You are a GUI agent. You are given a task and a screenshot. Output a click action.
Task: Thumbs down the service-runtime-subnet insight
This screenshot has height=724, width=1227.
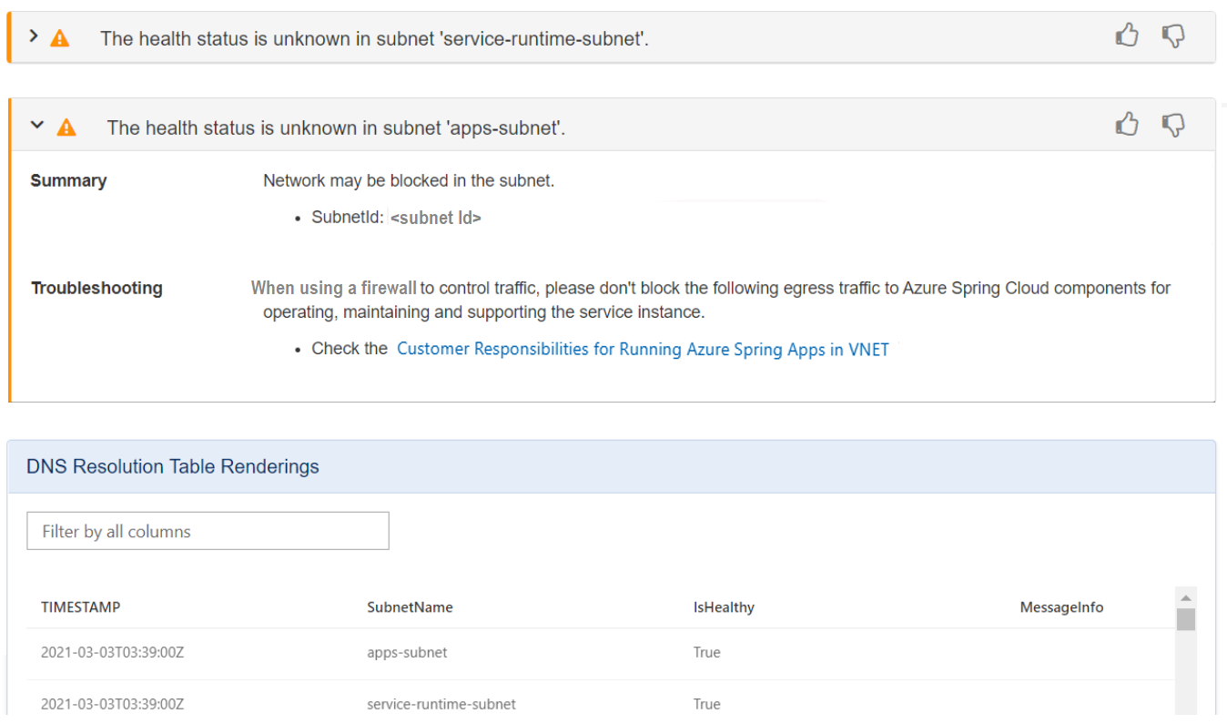1173,36
